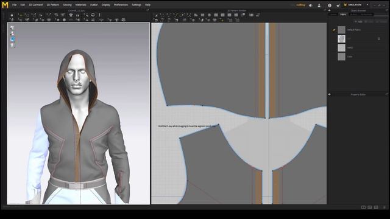The image size is (390, 219).
Task: Click the second icon in the 3D viewport side toolbar
Action: click(12, 33)
